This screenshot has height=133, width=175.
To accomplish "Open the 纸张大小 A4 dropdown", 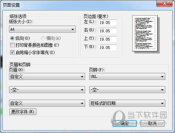I will click(42, 29).
